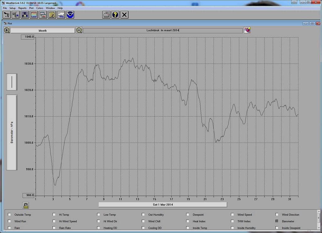Click the download data toolbar icon
322x233 pixels.
pos(16,14)
